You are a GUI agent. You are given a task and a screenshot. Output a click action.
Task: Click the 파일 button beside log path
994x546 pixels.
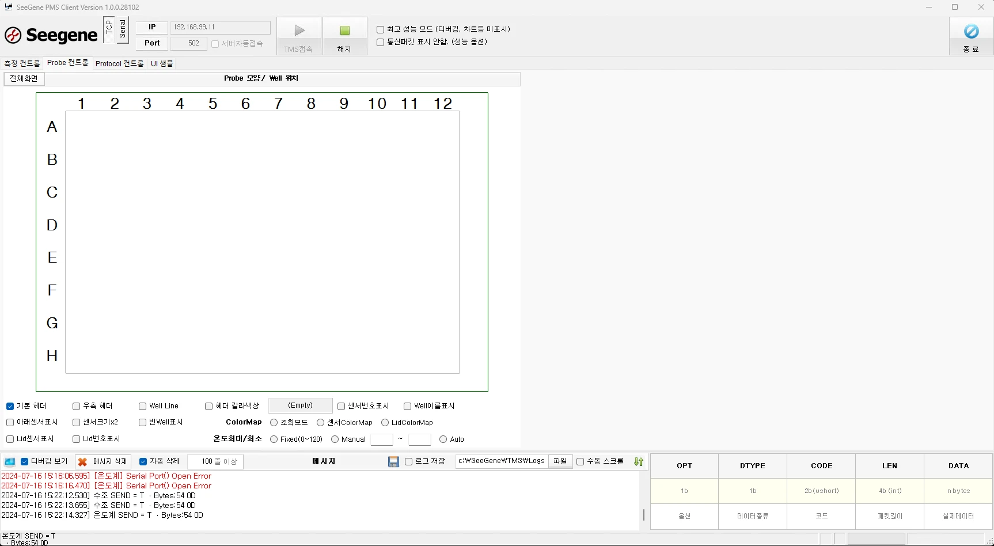pyautogui.click(x=560, y=461)
